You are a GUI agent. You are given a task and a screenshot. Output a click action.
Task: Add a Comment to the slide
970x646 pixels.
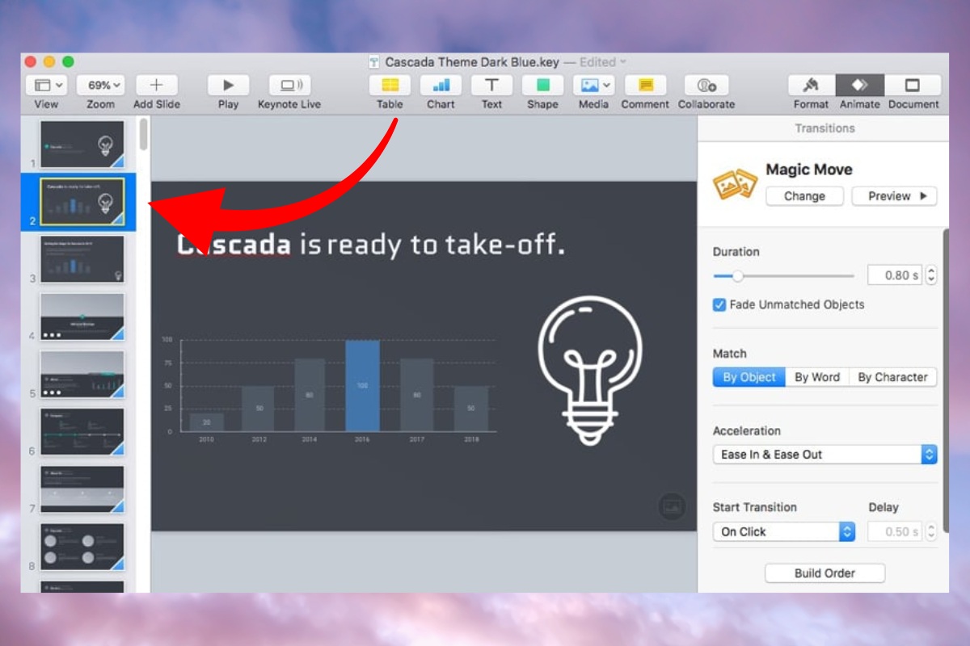[644, 86]
